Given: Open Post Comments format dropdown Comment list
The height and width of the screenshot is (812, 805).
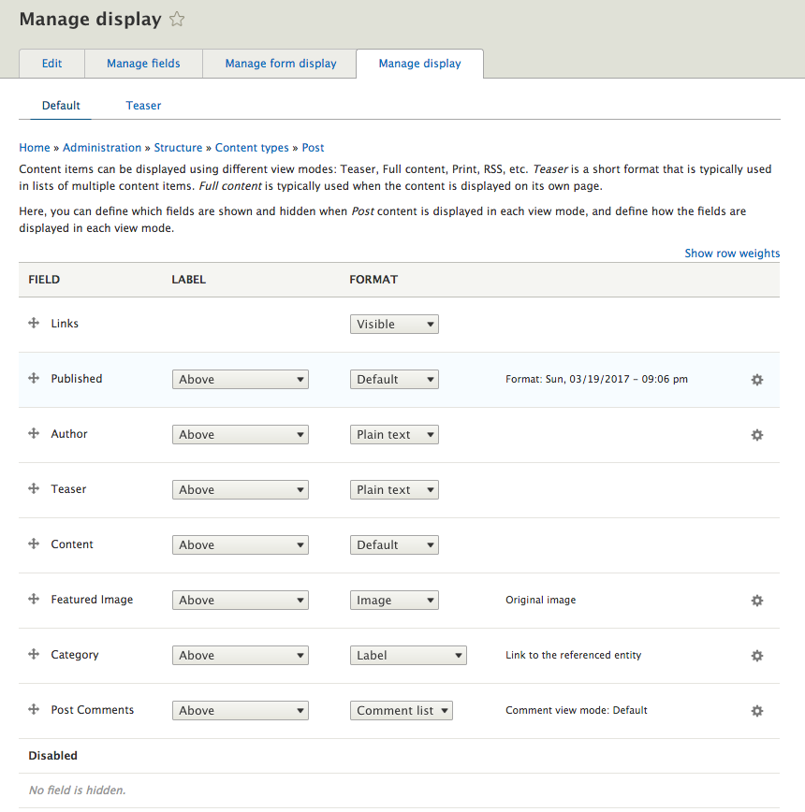Looking at the screenshot, I should click(x=402, y=711).
